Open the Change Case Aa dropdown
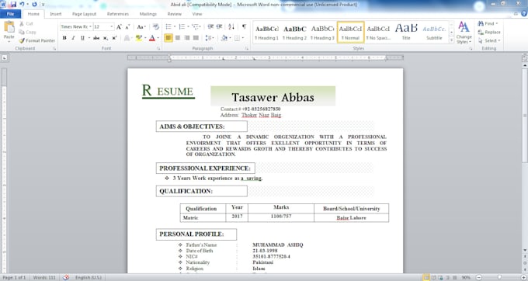528x281 pixels. point(141,27)
